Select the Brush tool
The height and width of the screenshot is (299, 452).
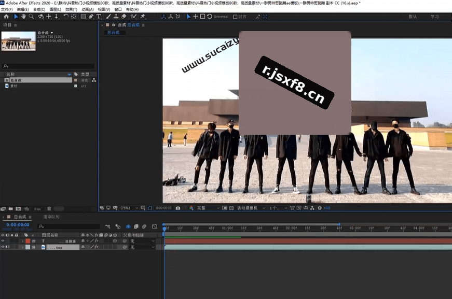point(108,17)
